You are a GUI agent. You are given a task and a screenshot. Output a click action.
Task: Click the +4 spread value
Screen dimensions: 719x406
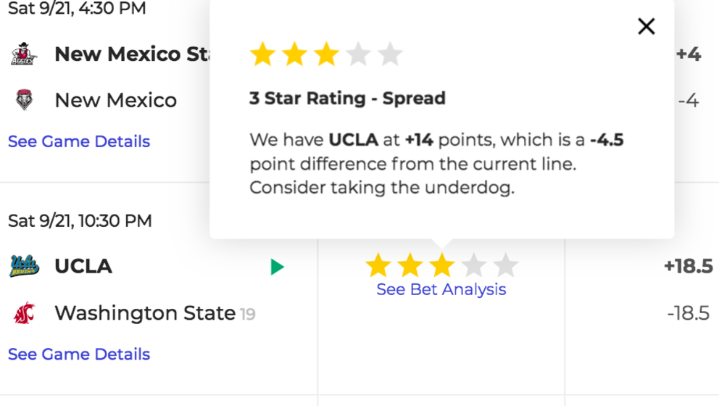[689, 54]
